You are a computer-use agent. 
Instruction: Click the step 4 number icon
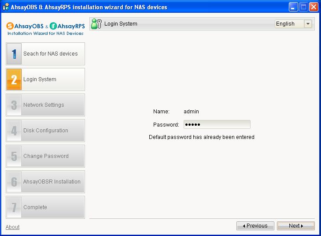pos(14,131)
